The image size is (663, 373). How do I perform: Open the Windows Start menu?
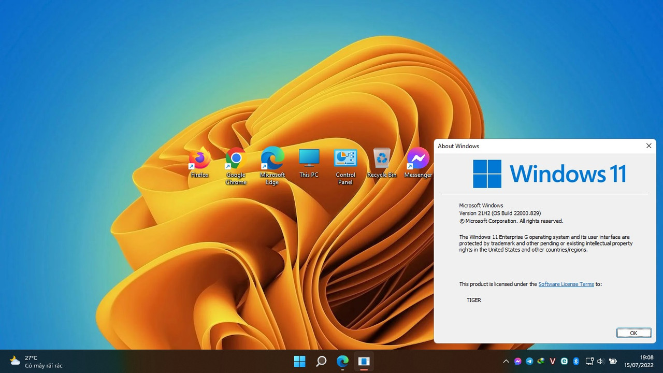click(299, 361)
